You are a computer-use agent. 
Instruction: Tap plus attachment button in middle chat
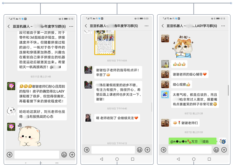148,150
